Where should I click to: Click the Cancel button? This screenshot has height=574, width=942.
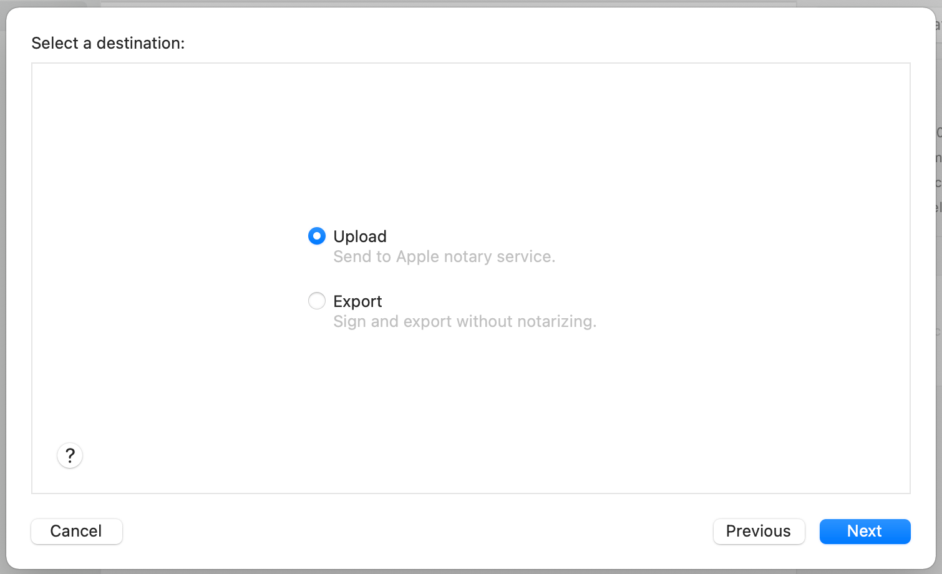pos(77,531)
